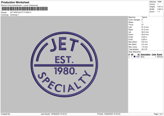The image size is (164, 116).
Task: Click the barcode under the header
Action: pos(25,8)
